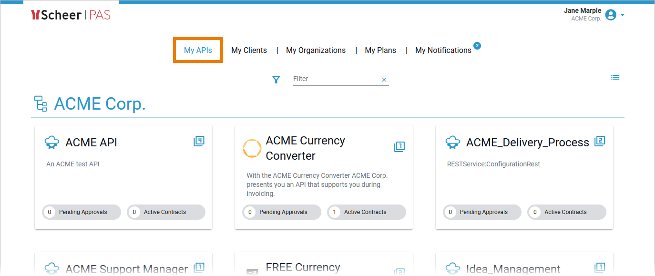Open ACME_Delivery_Process versions icon
This screenshot has height=276, width=655.
click(x=600, y=141)
